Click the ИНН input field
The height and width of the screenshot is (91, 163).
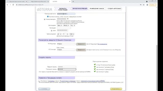pos(63,30)
